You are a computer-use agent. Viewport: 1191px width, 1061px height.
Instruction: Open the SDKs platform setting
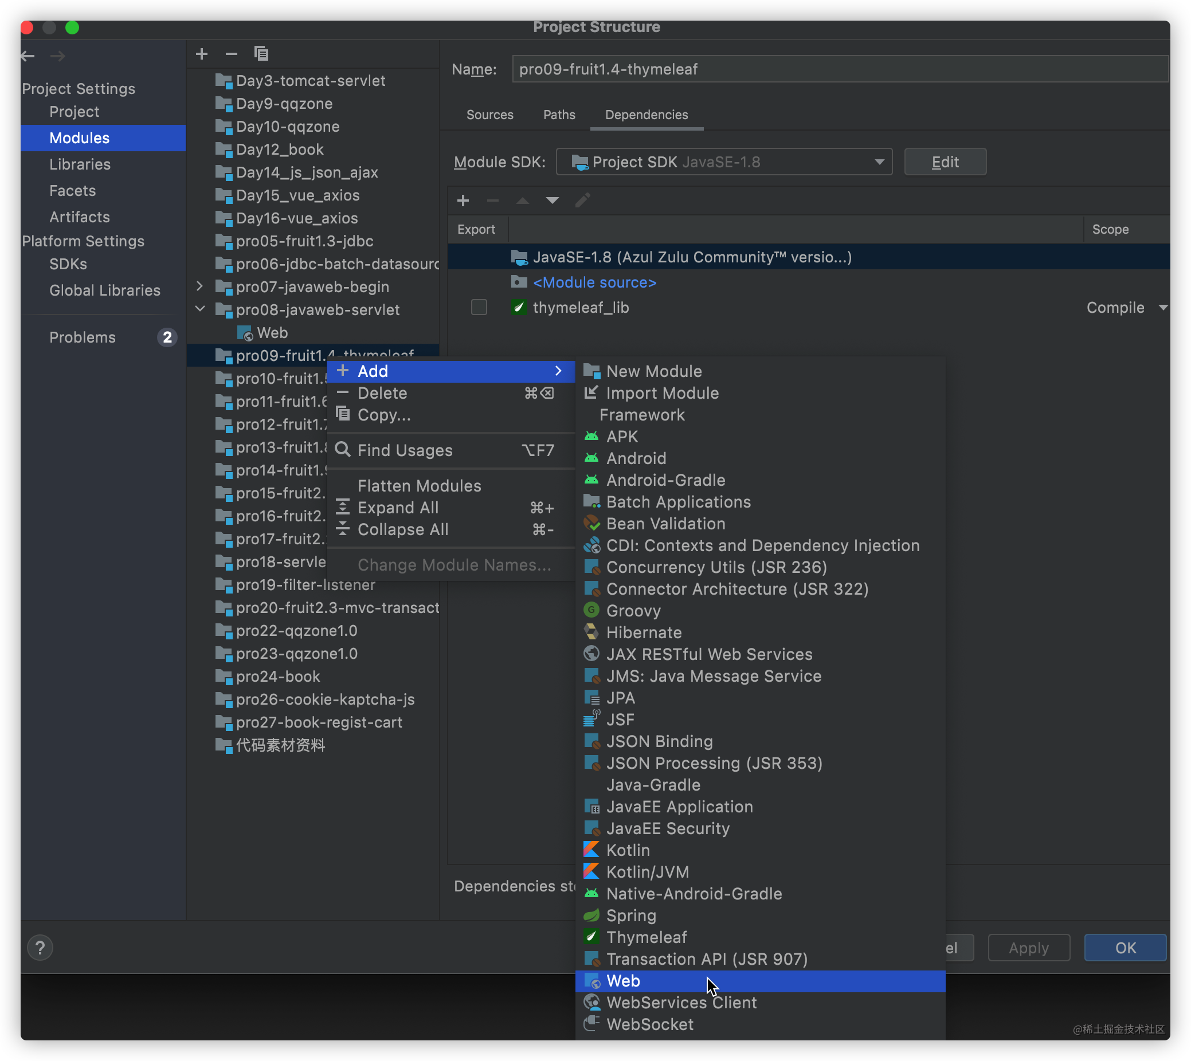[68, 265]
